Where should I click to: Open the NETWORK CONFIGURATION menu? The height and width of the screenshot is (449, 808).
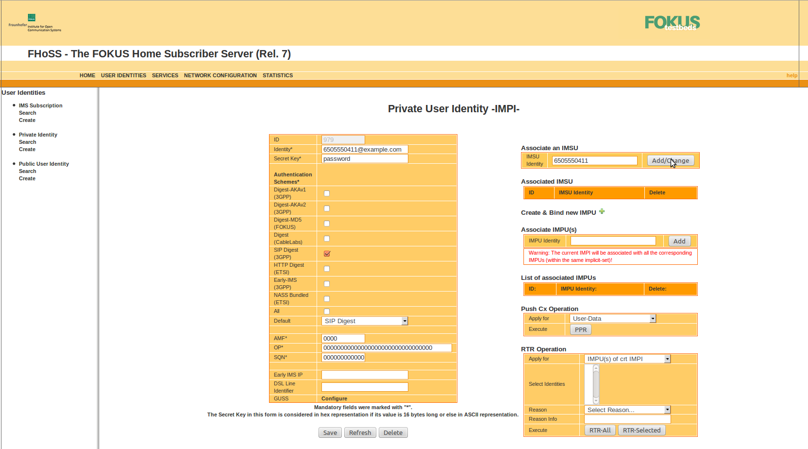point(220,75)
